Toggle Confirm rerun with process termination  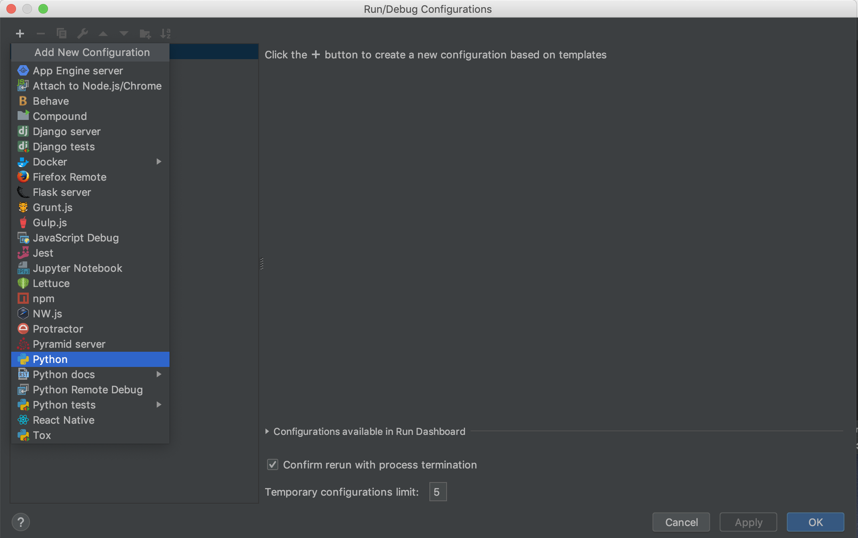[x=273, y=465]
